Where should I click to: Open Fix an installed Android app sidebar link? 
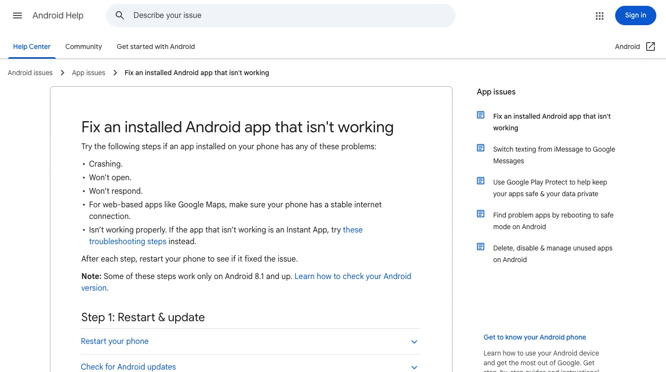552,122
